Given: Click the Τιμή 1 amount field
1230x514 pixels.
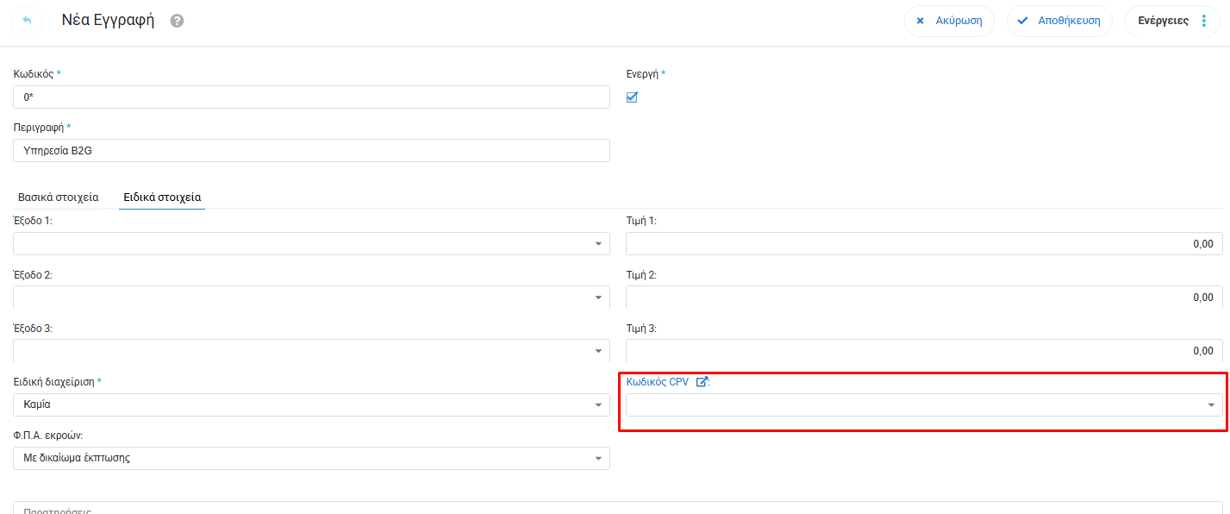Looking at the screenshot, I should [923, 244].
